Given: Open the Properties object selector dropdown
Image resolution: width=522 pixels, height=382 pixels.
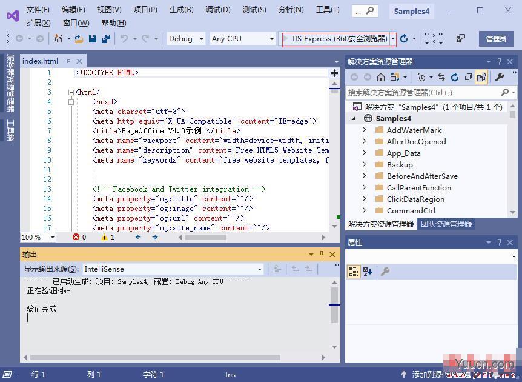Looking at the screenshot, I should [x=514, y=256].
